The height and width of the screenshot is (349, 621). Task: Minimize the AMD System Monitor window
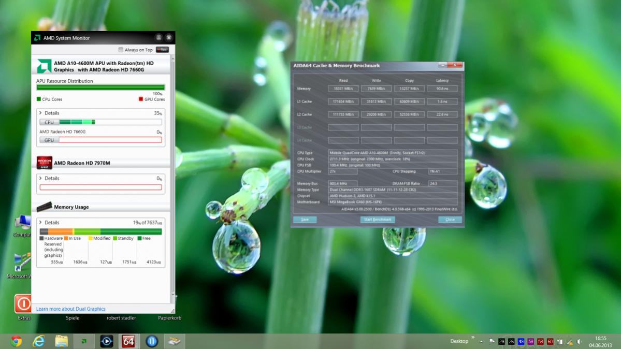point(158,38)
